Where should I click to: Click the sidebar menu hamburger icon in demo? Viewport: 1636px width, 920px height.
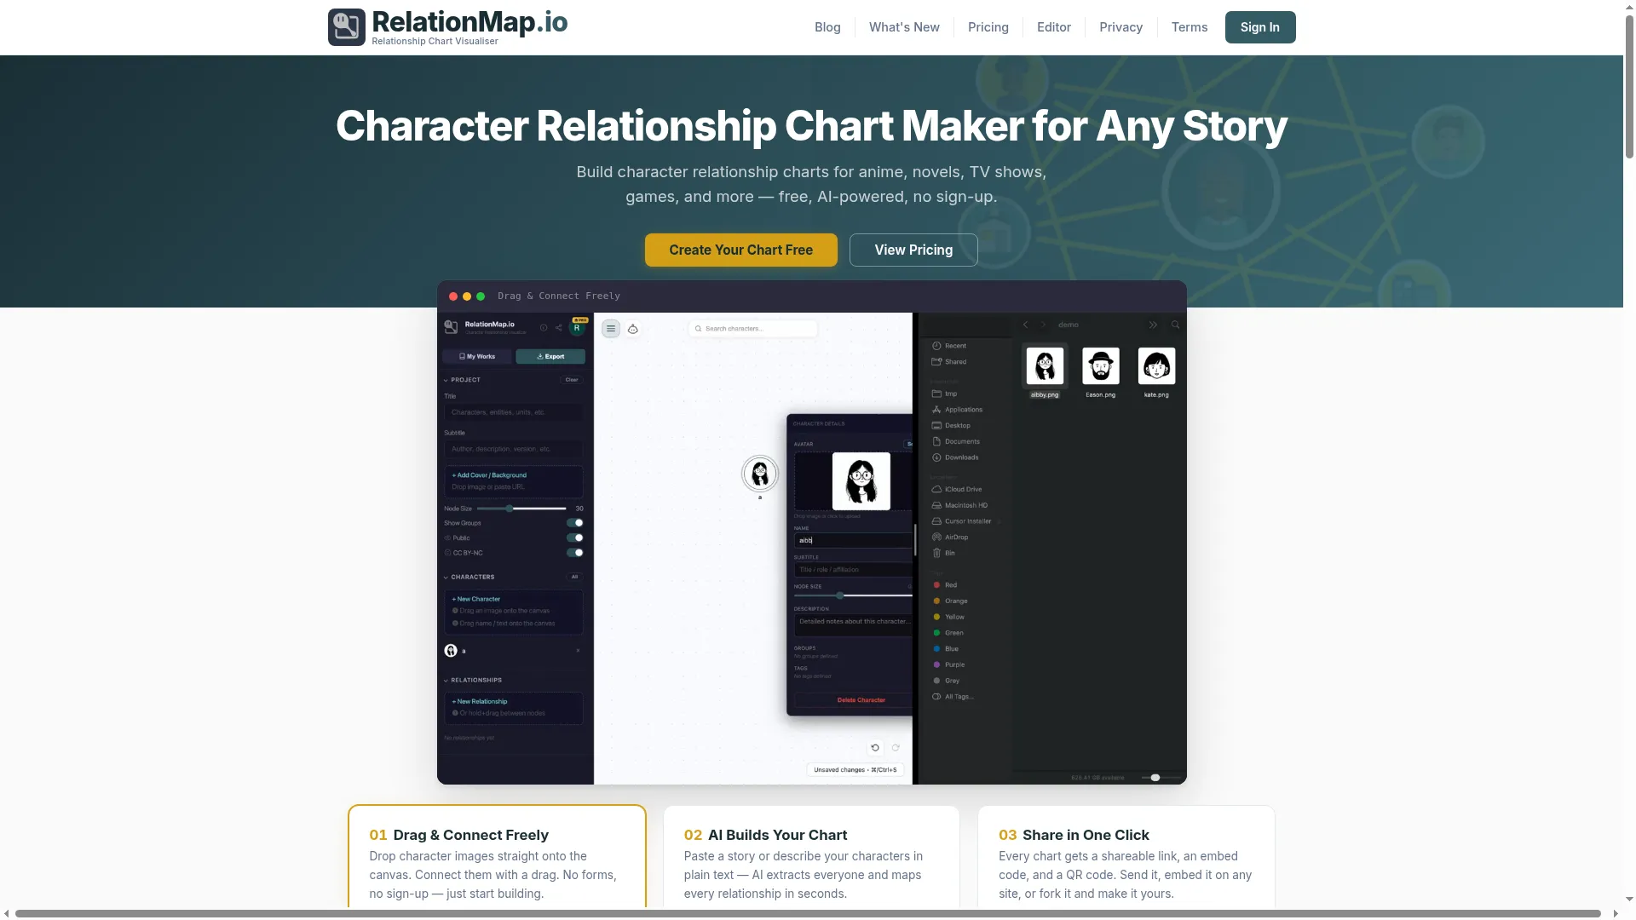(x=611, y=329)
